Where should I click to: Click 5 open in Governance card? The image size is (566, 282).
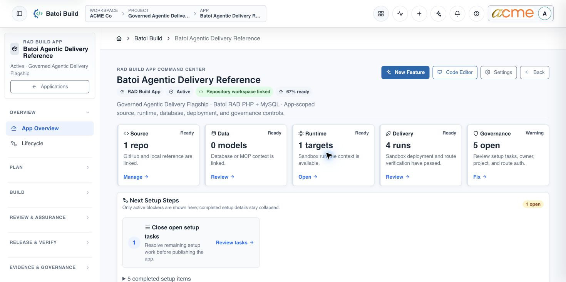[x=486, y=145]
